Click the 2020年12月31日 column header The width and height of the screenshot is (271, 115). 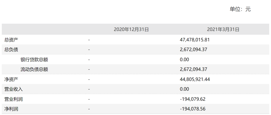131,29
